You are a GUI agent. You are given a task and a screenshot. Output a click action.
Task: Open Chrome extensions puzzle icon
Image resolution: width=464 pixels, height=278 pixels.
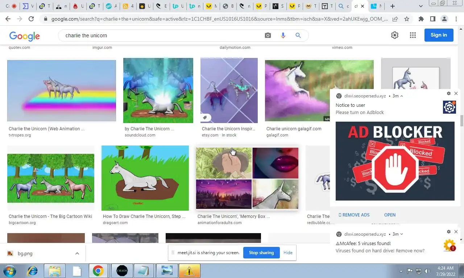421,19
